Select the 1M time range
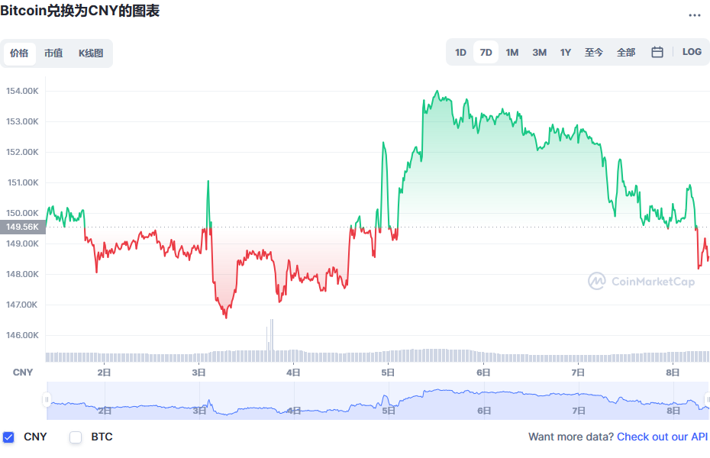 point(512,53)
